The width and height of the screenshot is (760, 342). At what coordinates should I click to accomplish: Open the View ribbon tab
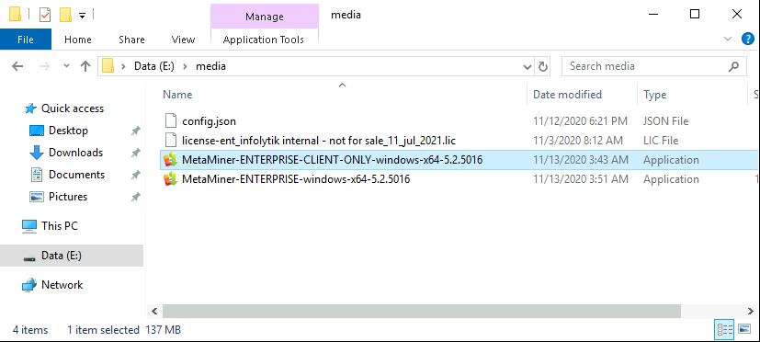click(x=183, y=40)
